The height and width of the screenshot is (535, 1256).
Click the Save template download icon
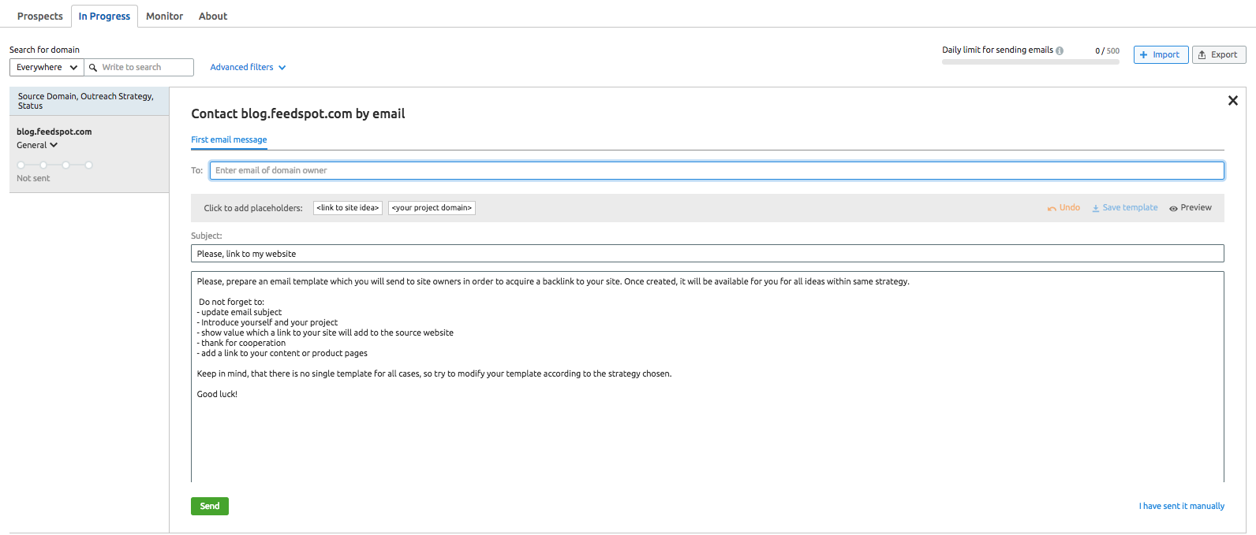[x=1096, y=208]
